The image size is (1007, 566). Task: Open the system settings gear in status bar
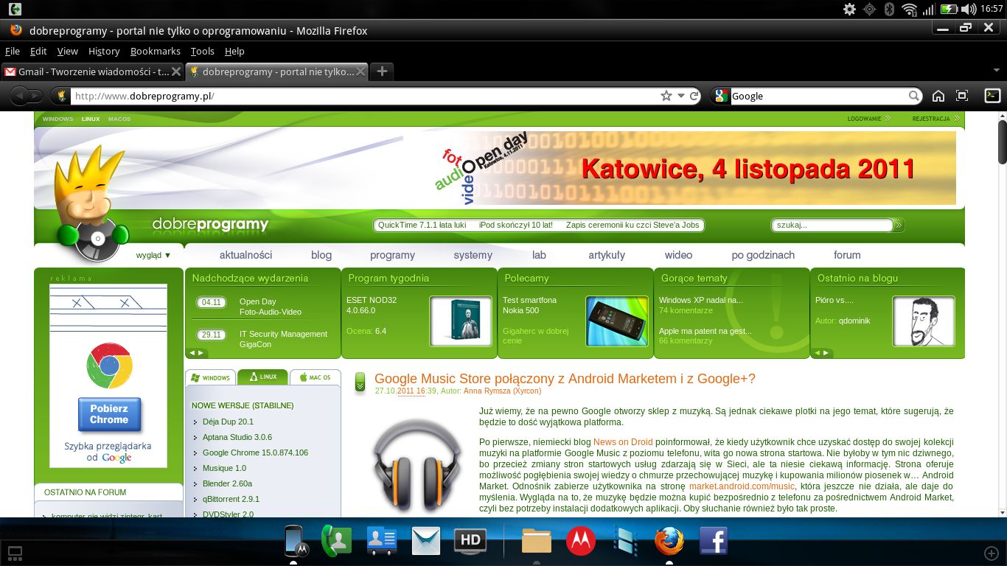pos(849,9)
